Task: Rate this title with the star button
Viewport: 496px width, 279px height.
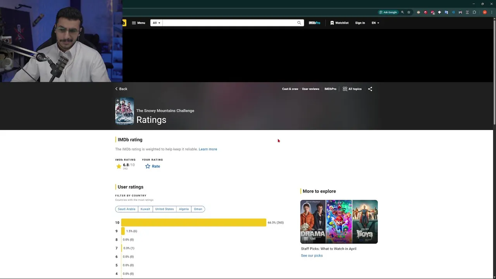Action: [153, 166]
